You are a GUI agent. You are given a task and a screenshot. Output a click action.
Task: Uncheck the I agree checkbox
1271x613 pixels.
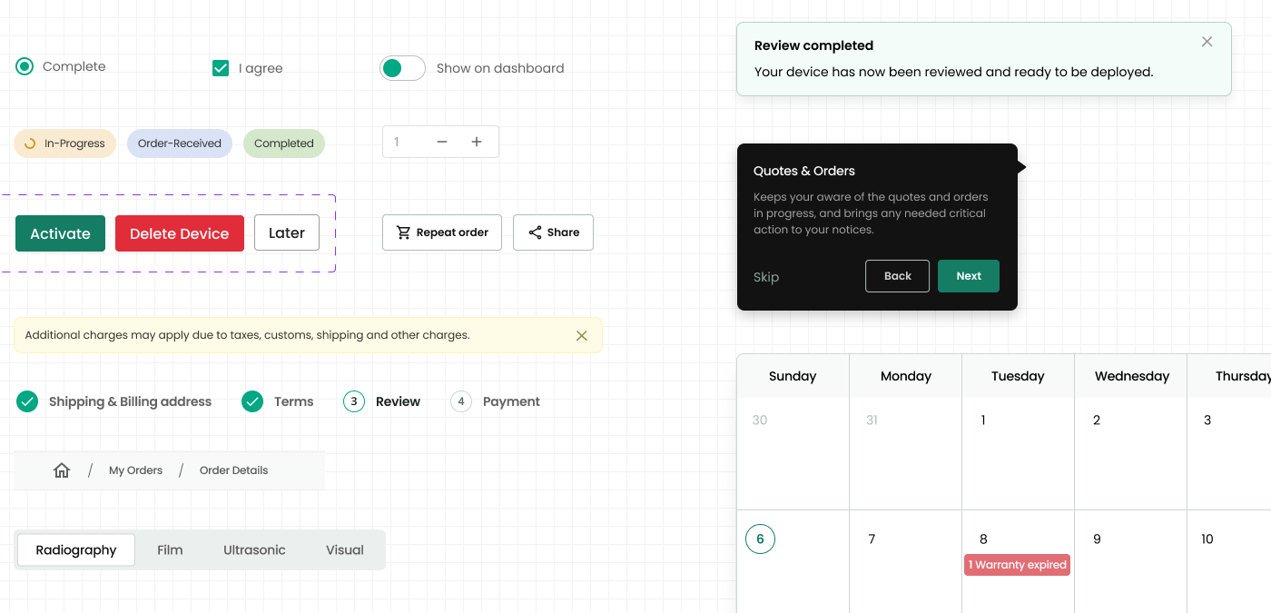[221, 68]
